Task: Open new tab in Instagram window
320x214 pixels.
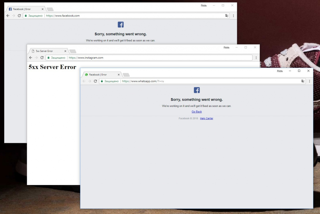Action: click(72, 51)
